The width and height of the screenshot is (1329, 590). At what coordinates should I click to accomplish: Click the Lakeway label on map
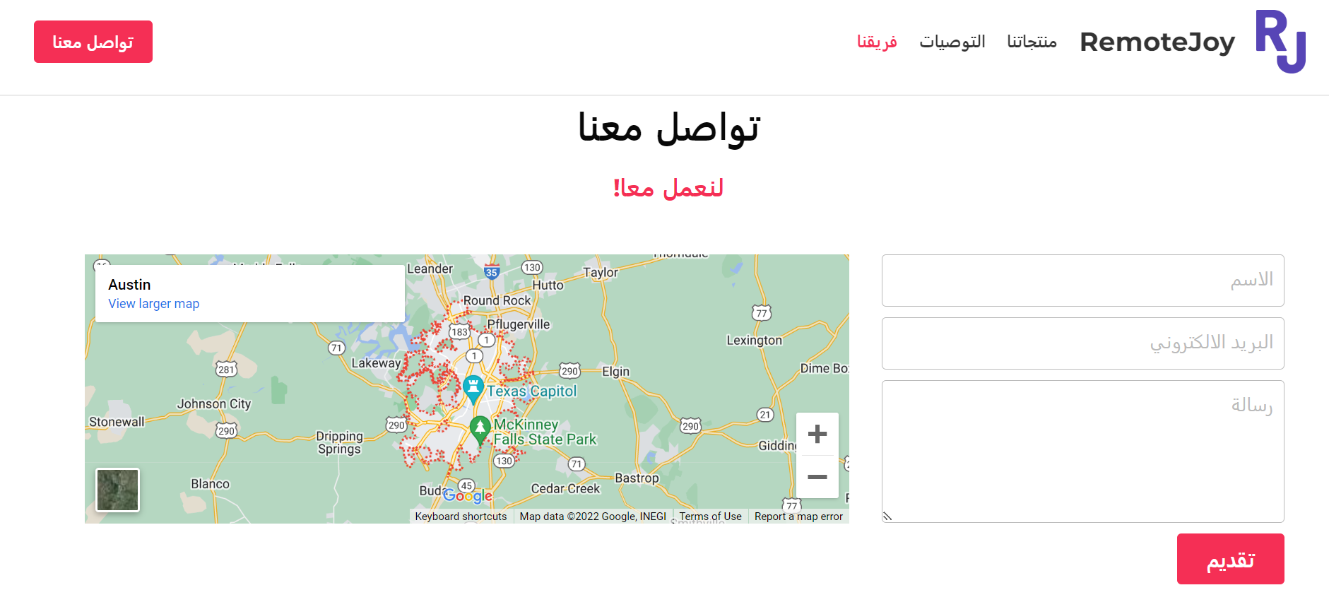pos(376,362)
